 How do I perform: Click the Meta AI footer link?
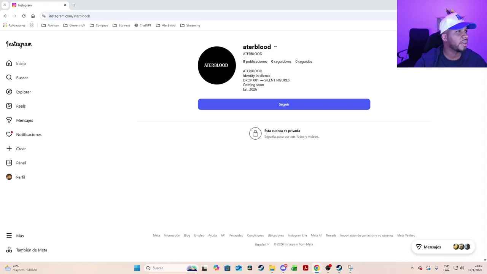coord(316,236)
